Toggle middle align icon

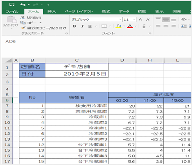(166, 19)
